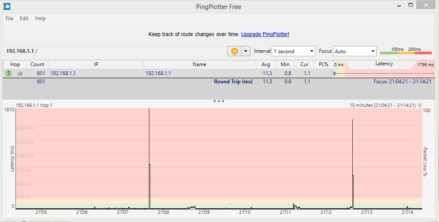
Task: Open the Help menu
Action: (x=40, y=18)
